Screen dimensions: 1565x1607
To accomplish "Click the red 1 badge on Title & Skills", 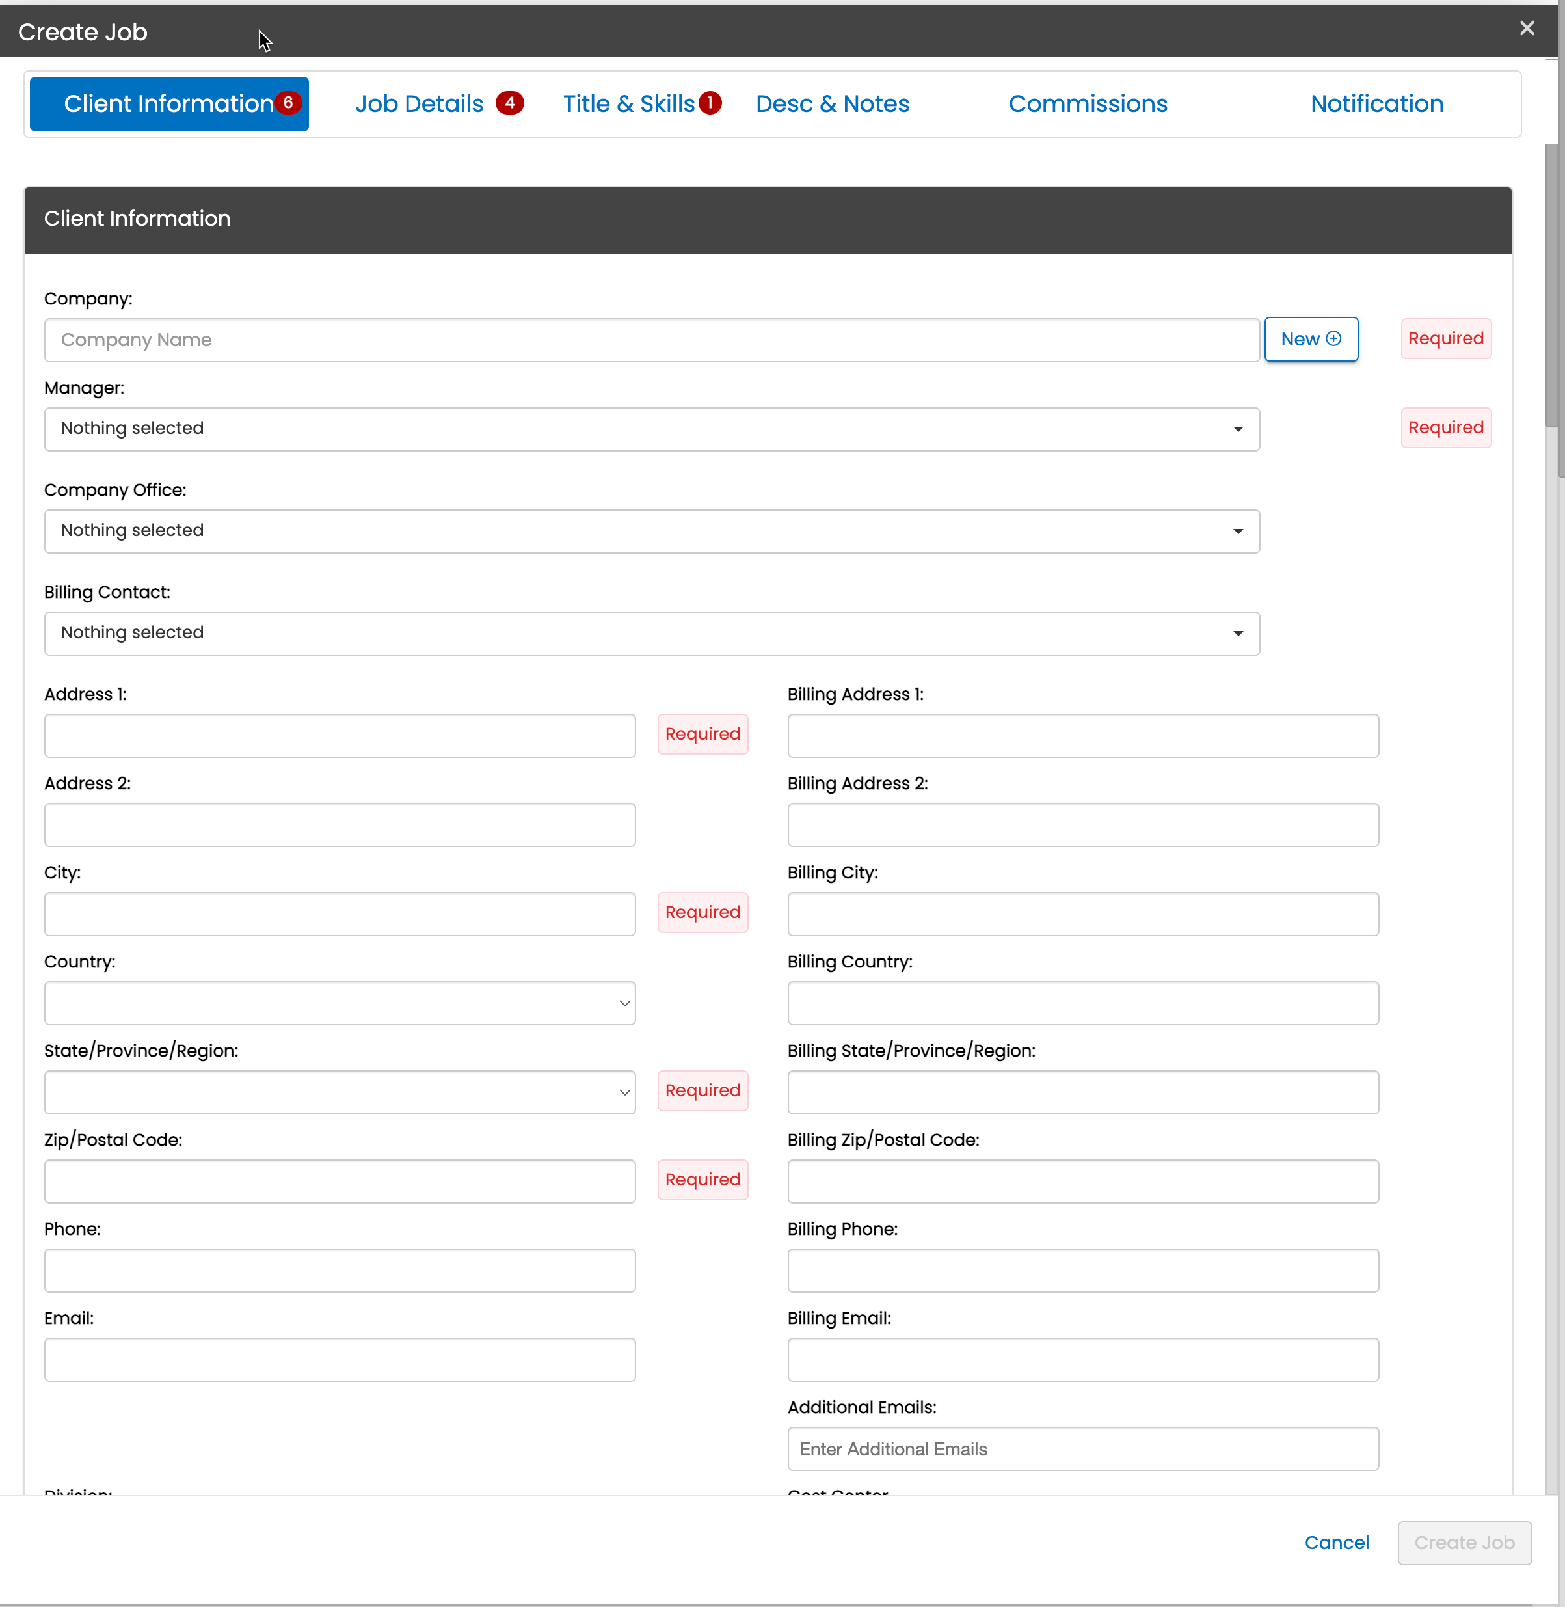I will point(710,103).
